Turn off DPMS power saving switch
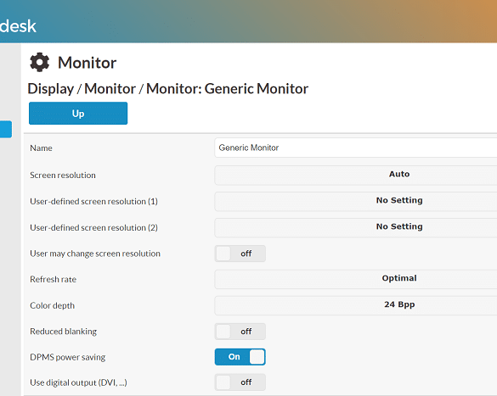Screen dimensions: 497x396 [240, 357]
